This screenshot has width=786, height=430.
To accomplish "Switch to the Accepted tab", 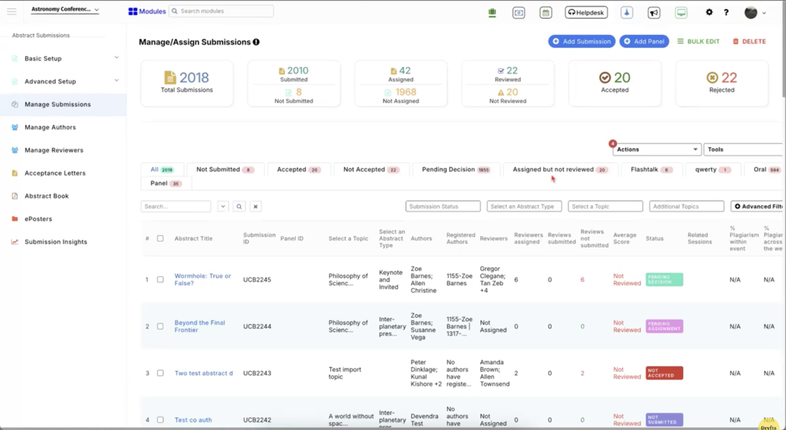I will [x=299, y=169].
